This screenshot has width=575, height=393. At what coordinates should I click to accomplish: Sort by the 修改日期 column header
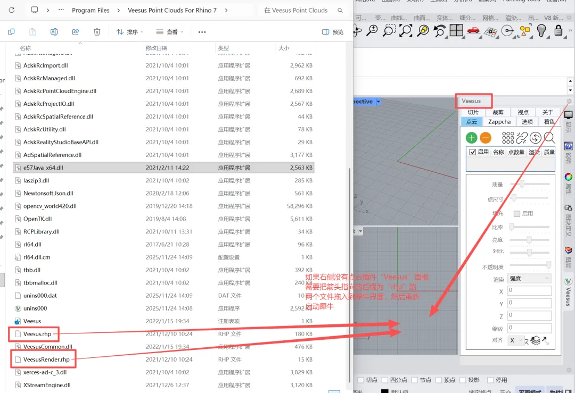pos(157,48)
